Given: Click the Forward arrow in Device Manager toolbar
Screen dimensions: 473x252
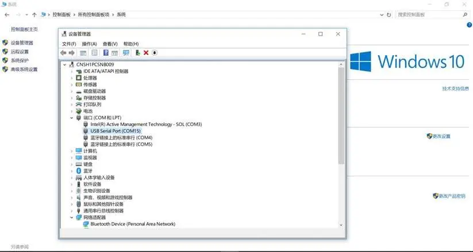Looking at the screenshot, I should pyautogui.click(x=71, y=53).
